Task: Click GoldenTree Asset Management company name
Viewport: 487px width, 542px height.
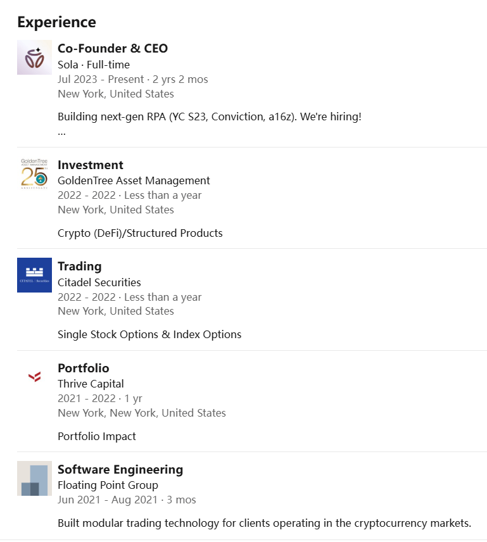Action: pyautogui.click(x=133, y=180)
